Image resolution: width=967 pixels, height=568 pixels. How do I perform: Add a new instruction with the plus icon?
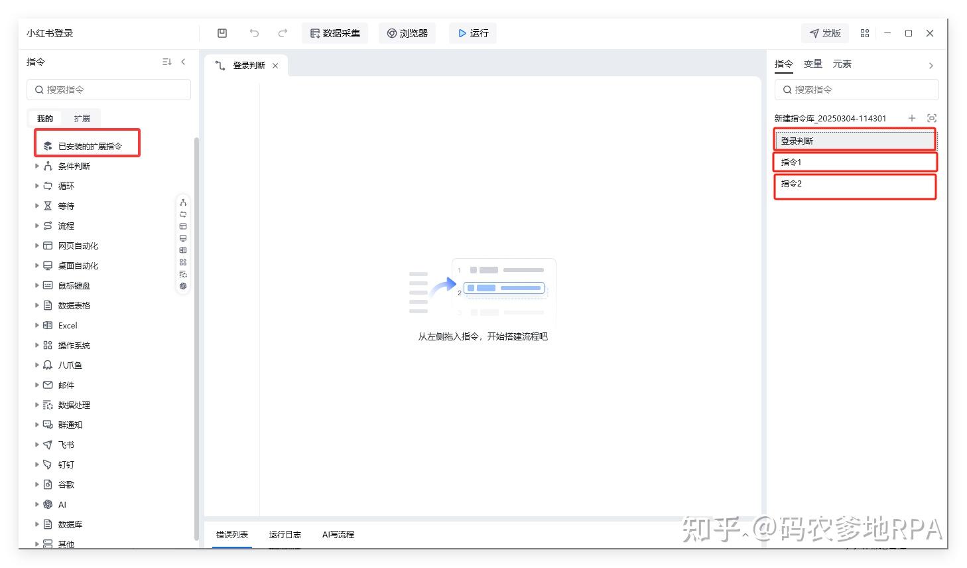coord(912,117)
